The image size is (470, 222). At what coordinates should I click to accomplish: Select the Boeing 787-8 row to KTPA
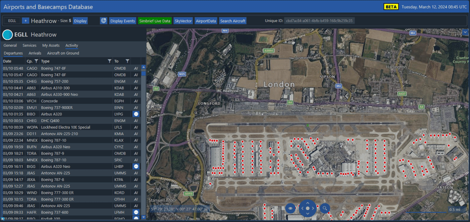click(x=71, y=179)
